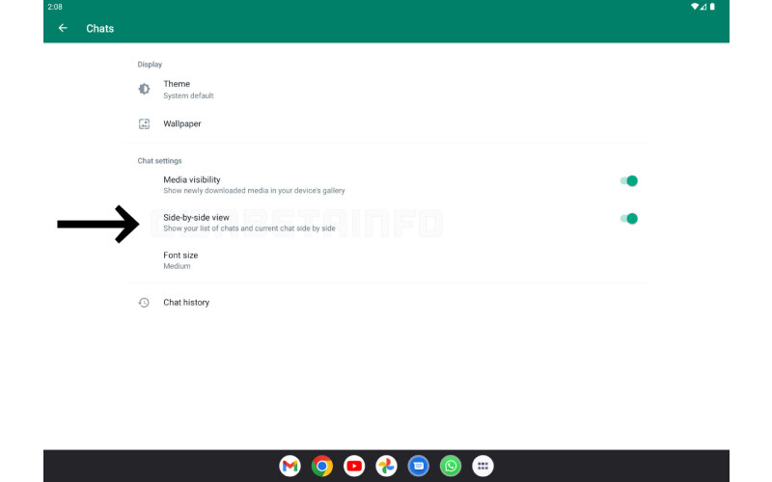The image size is (772, 482).
Task: Open WhatsApp from the taskbar
Action: pyautogui.click(x=451, y=466)
